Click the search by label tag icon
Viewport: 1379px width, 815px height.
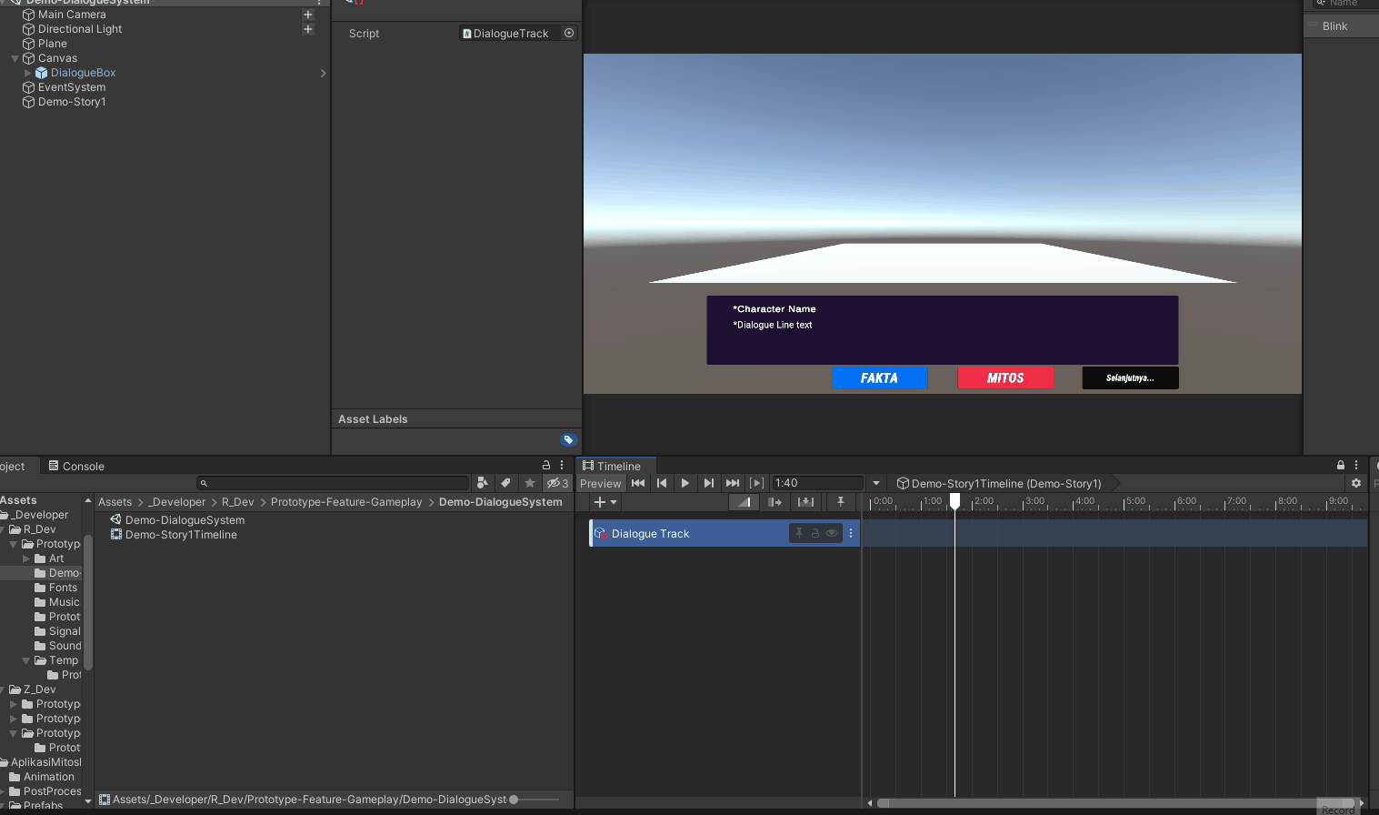click(x=506, y=483)
